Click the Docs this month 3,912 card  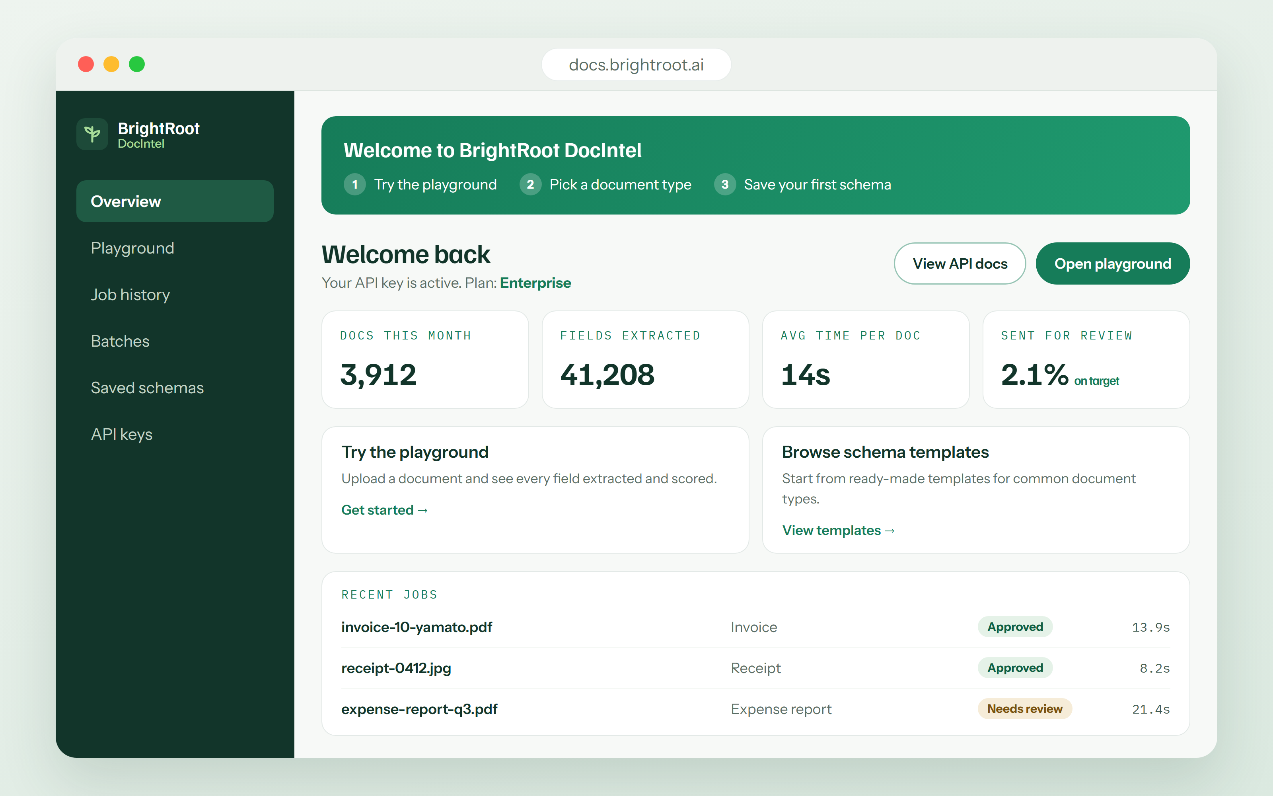pyautogui.click(x=425, y=359)
